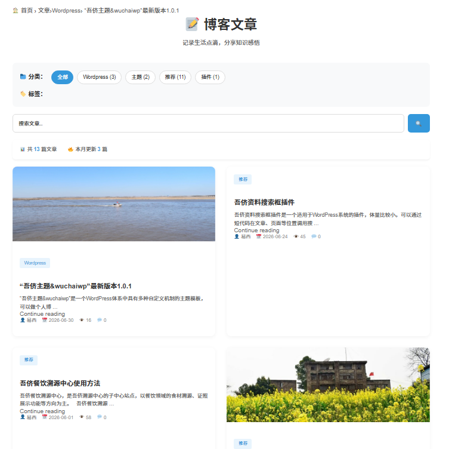
Task: Open the 吾侪资料搜索框插件 article title
Action: click(264, 202)
